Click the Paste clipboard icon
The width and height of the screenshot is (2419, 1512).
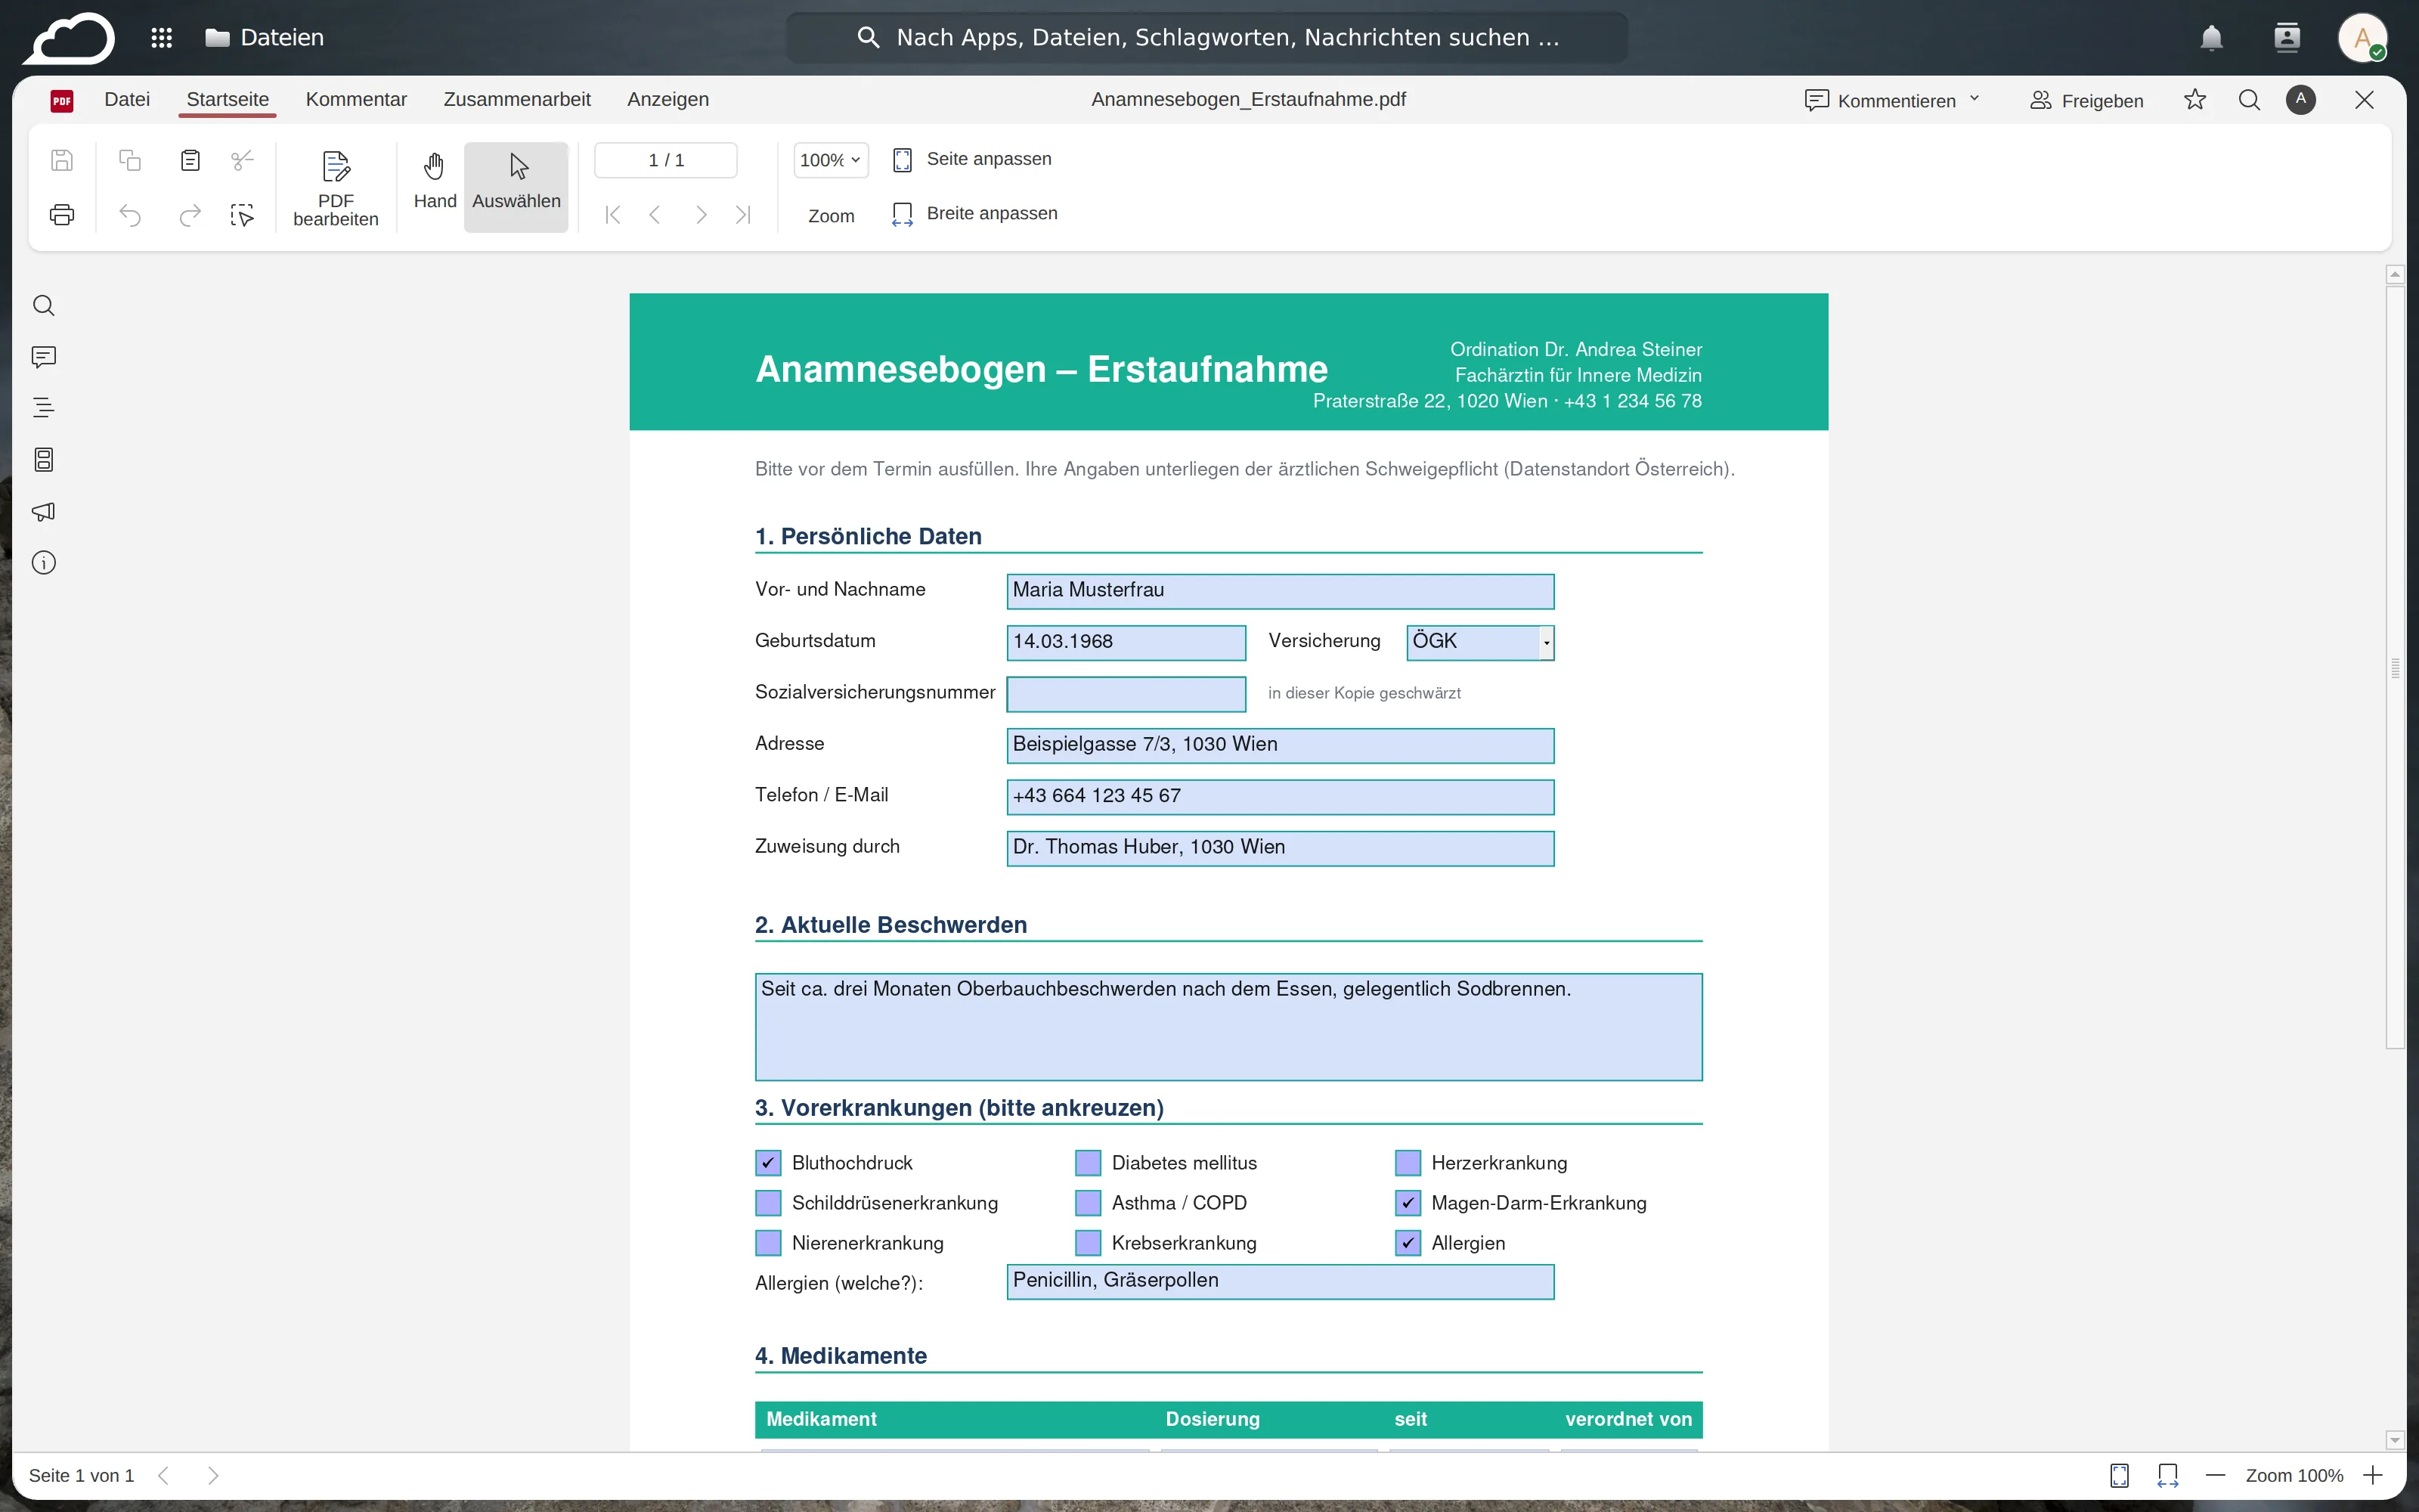pos(190,160)
